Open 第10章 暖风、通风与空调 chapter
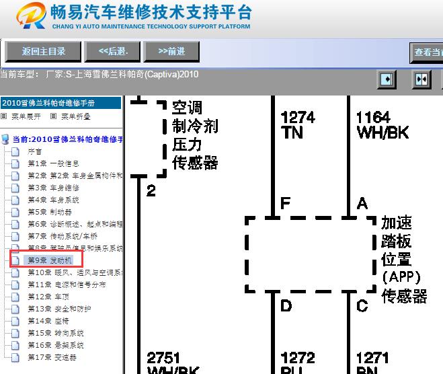The height and width of the screenshot is (374, 443). (75, 273)
